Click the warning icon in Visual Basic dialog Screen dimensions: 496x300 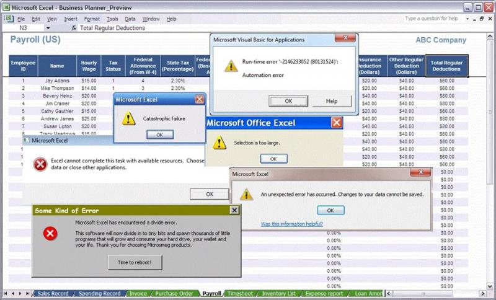231,66
